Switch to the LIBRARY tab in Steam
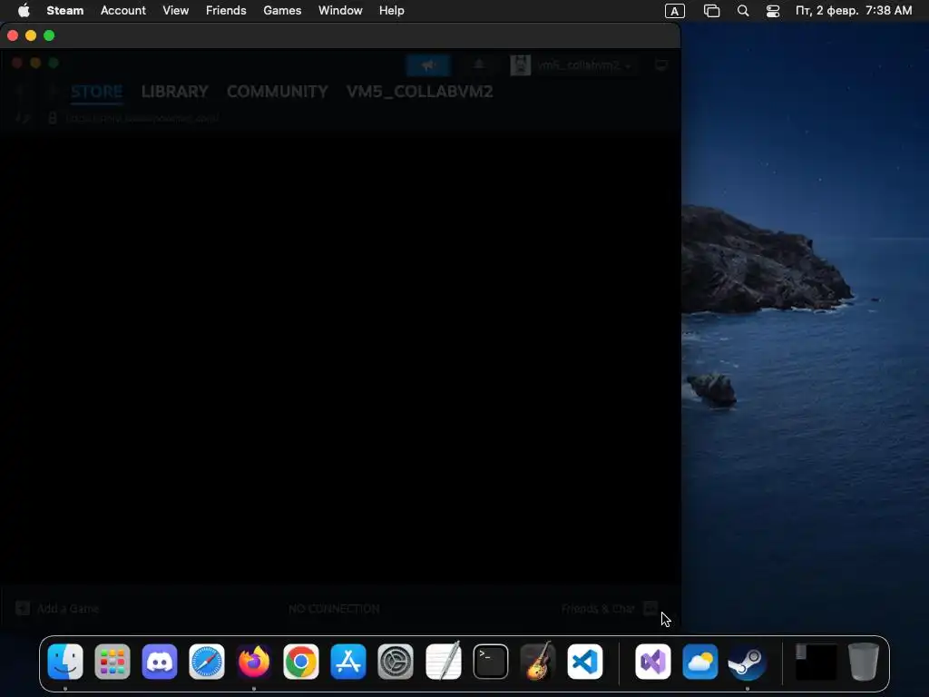 pyautogui.click(x=175, y=92)
